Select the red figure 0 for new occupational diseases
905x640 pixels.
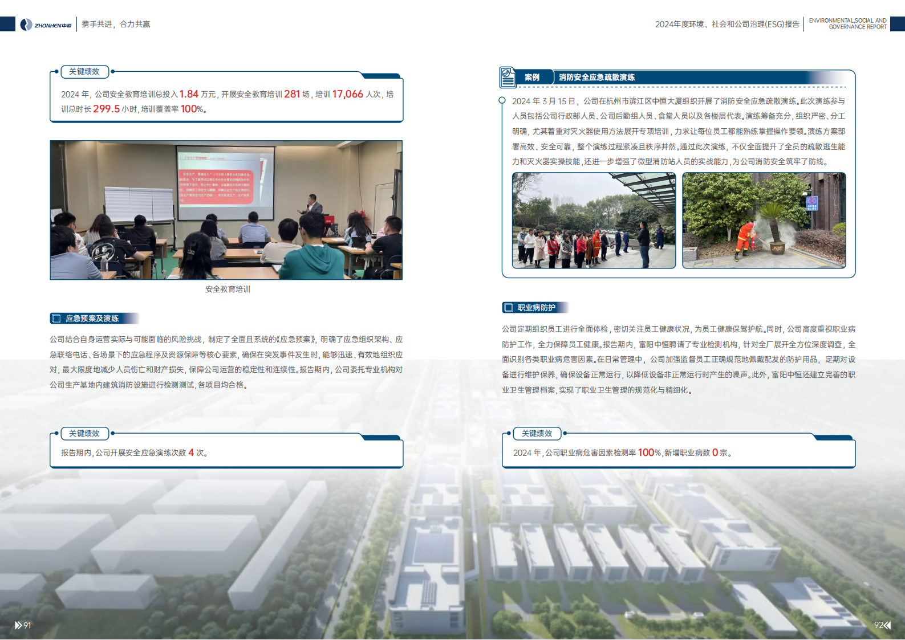coord(715,453)
